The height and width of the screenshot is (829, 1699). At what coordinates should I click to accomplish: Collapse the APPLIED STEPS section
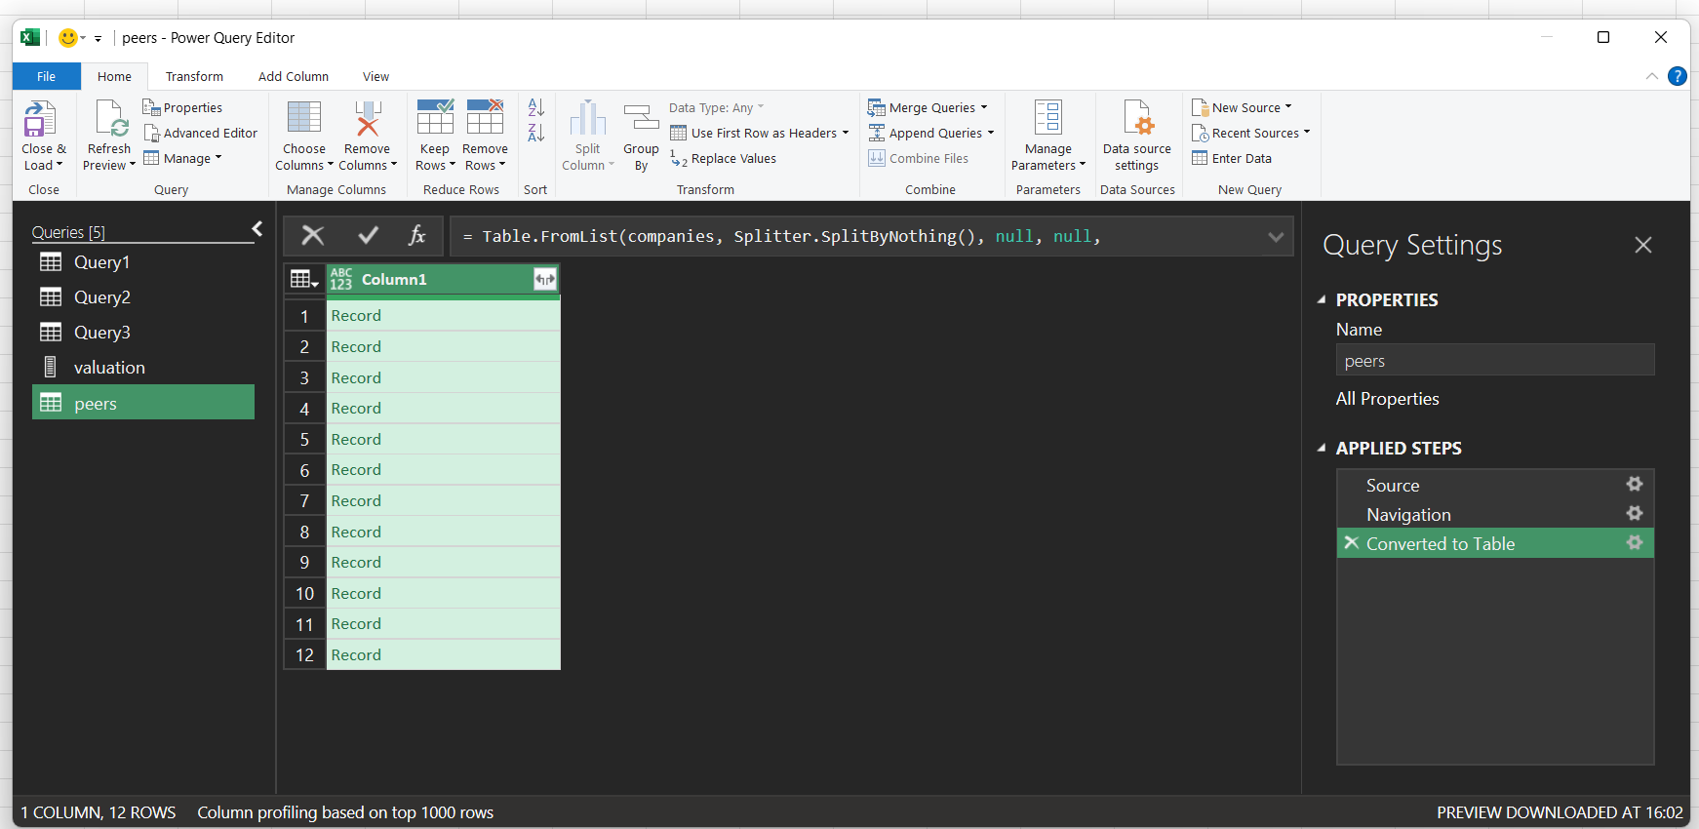pos(1322,448)
